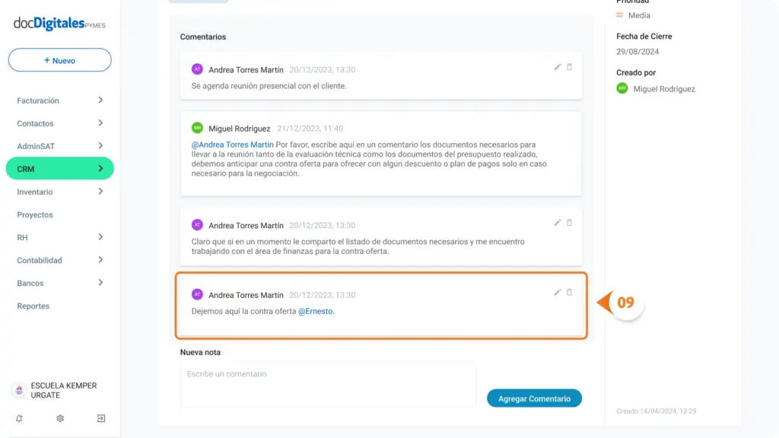Viewport: 779px width, 438px height.
Task: Click pencil icon on 'Claro que si' comment
Action: pyautogui.click(x=558, y=223)
